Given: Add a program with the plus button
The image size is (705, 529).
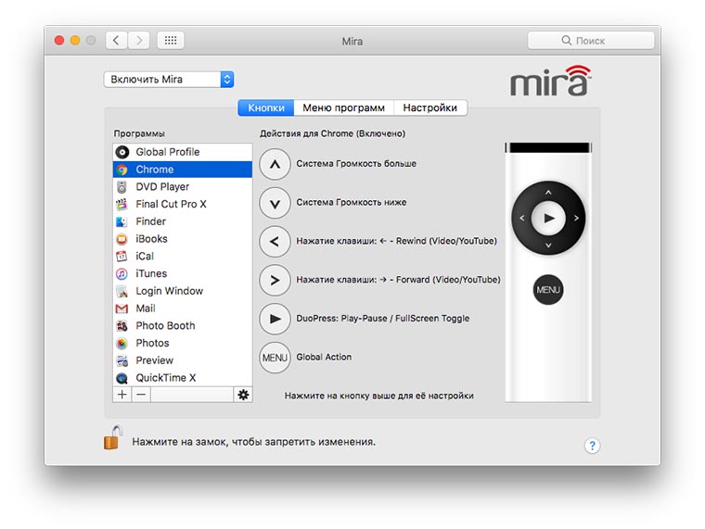Looking at the screenshot, I should point(122,395).
